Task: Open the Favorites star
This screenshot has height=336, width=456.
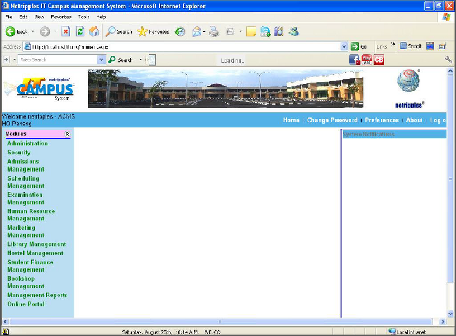Action: [142, 31]
